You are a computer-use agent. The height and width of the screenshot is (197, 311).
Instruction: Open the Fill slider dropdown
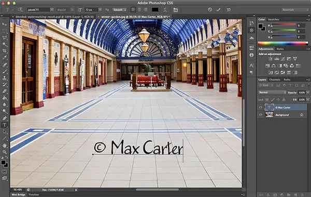coord(308,99)
